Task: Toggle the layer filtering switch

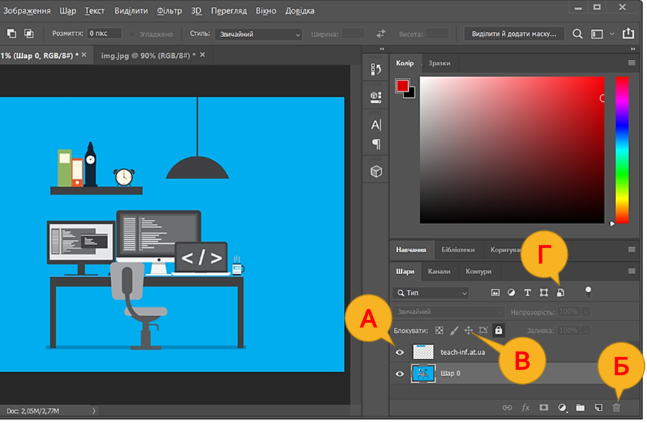Action: tap(588, 291)
